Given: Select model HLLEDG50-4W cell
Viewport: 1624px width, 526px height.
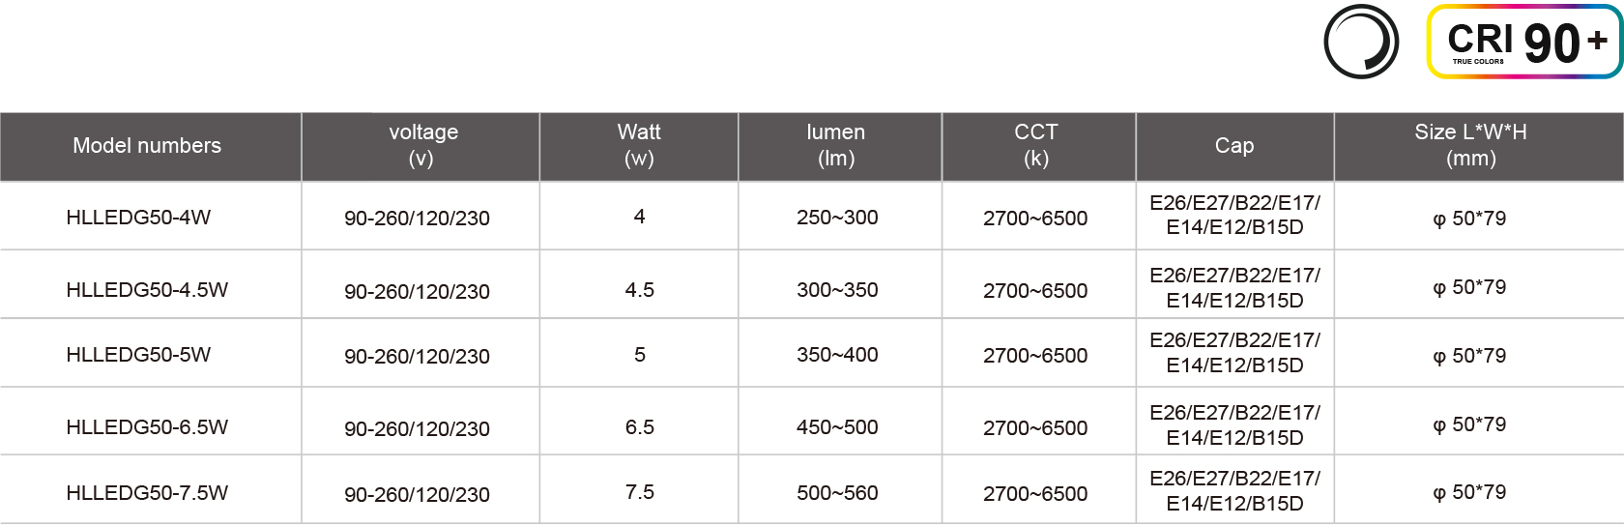Looking at the screenshot, I should coord(138,218).
